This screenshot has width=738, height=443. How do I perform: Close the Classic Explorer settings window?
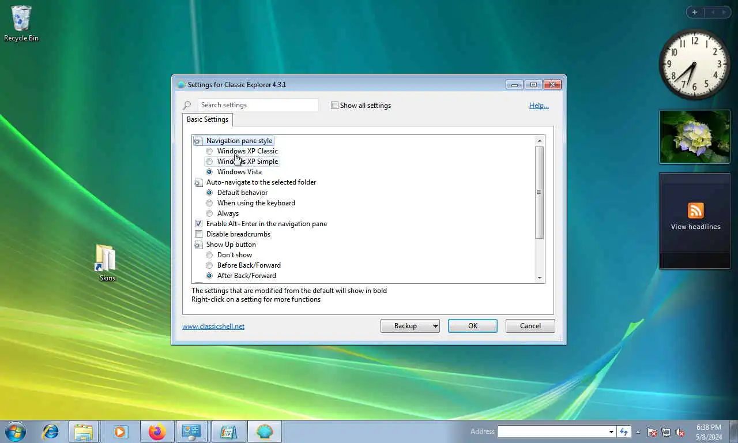coord(552,85)
